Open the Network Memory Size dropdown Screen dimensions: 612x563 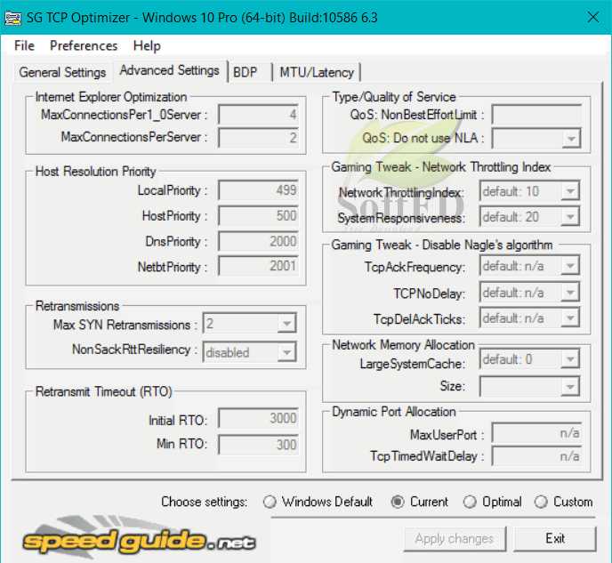pyautogui.click(x=570, y=387)
